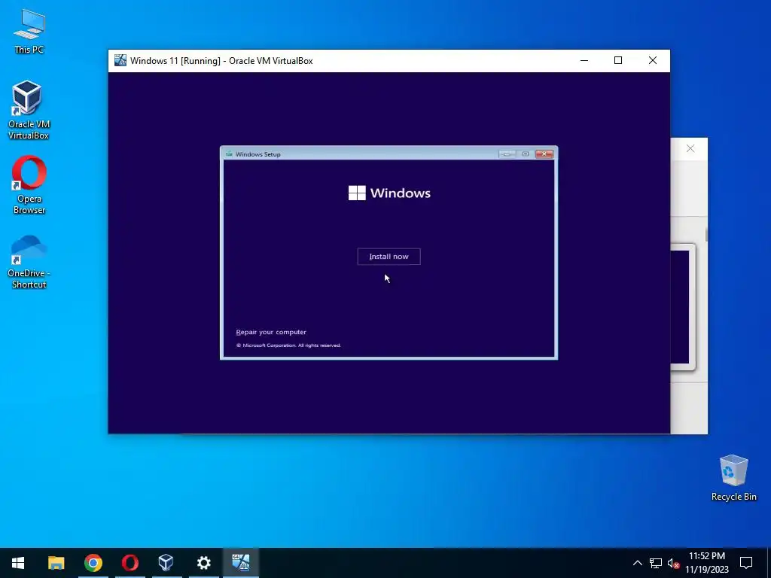
Task: Maximize the VirtualBox VM window
Action: (x=618, y=60)
